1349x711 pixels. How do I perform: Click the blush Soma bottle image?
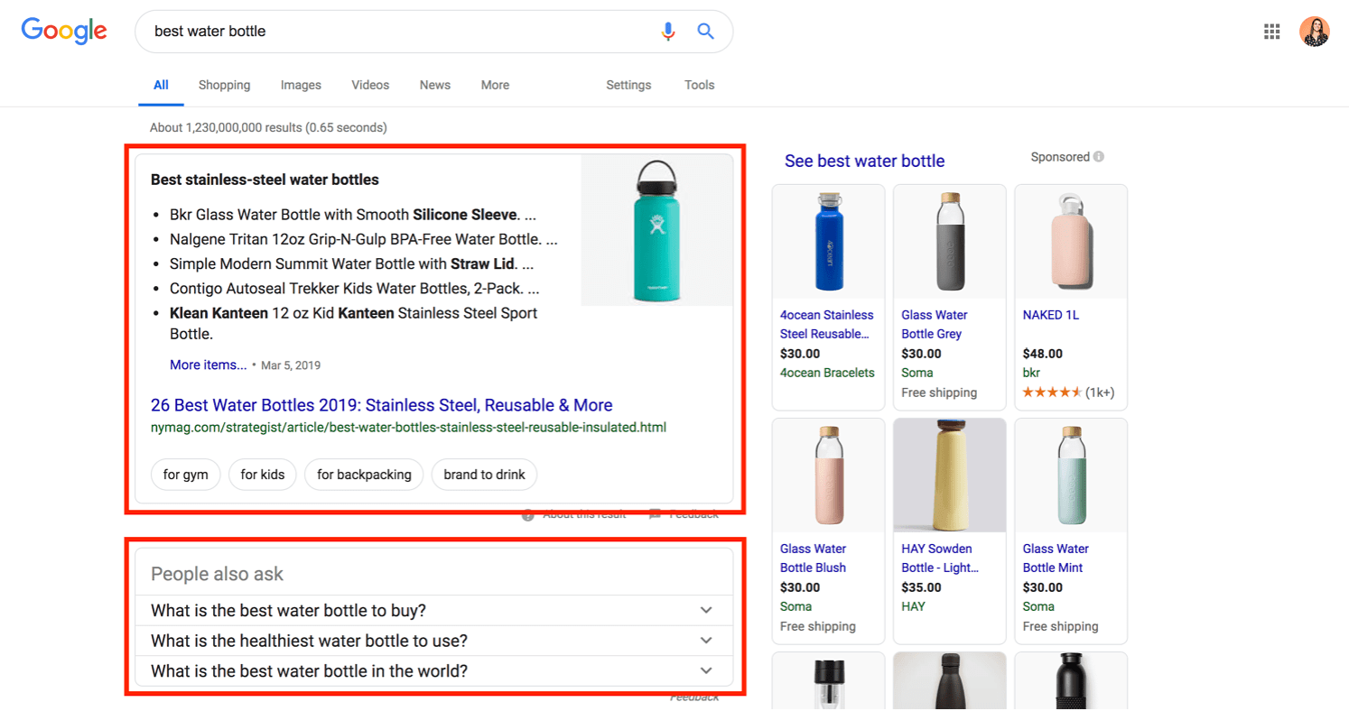tap(829, 476)
